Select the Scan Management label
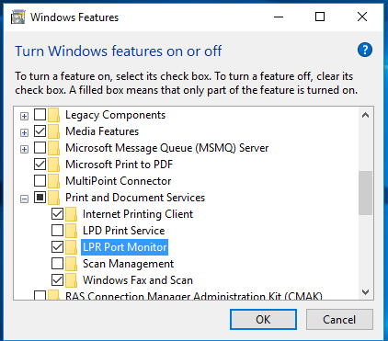 pyautogui.click(x=128, y=264)
